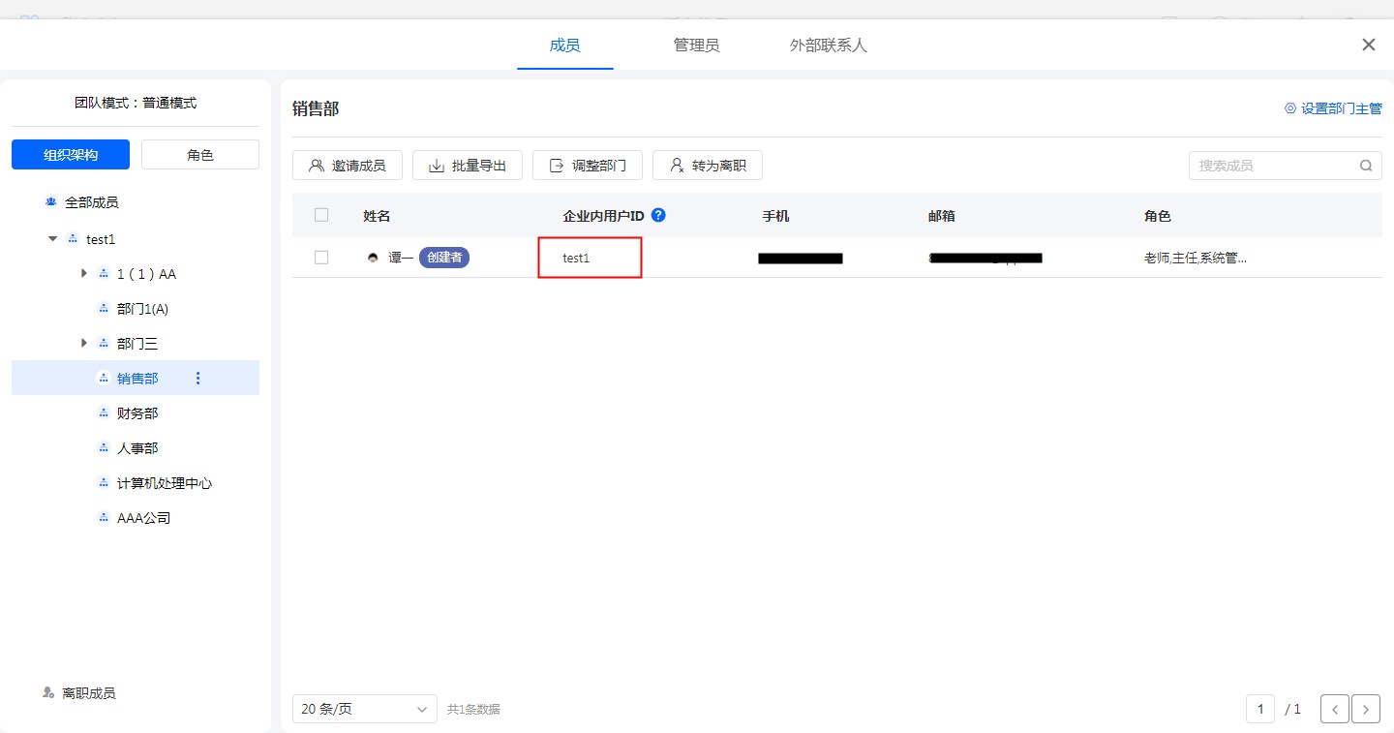Go to the next page arrow

(1365, 709)
